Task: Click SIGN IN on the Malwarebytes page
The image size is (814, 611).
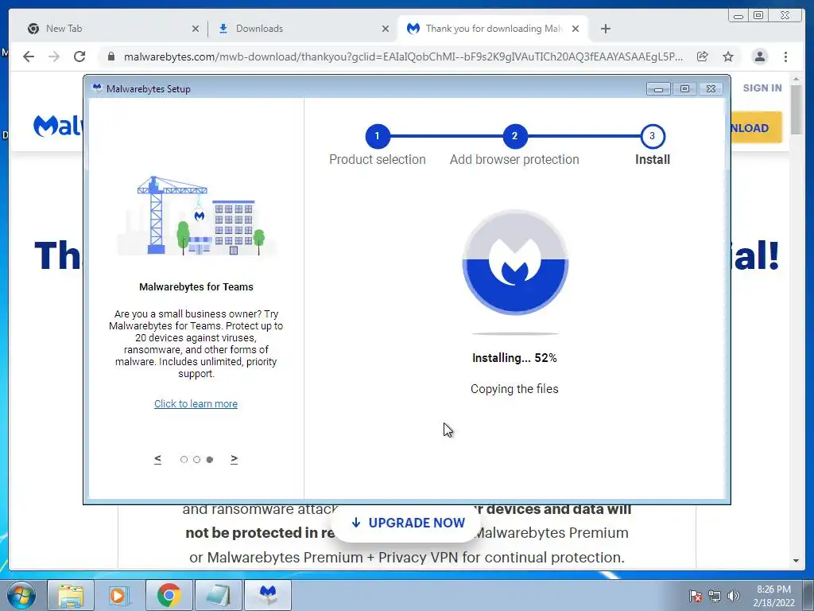Action: (x=762, y=88)
